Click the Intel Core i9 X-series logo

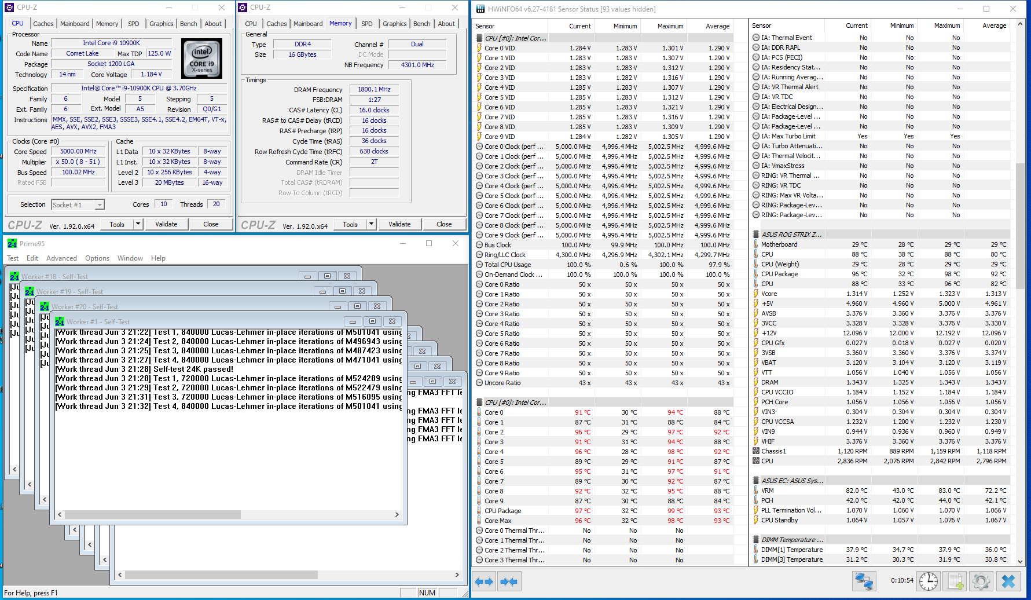(x=201, y=58)
